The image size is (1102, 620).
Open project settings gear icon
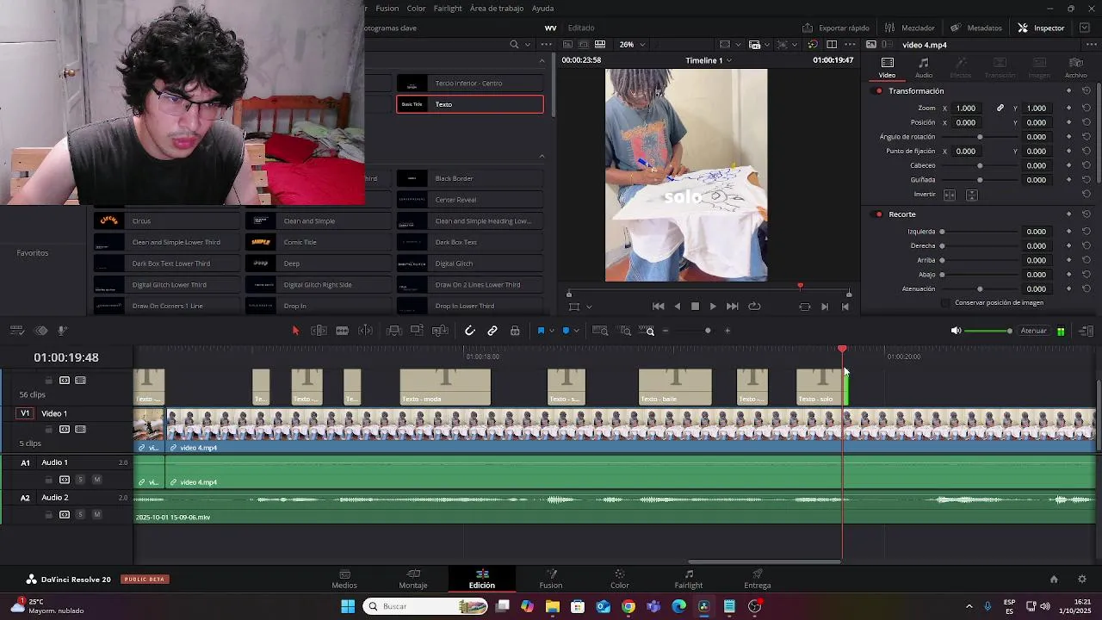click(1082, 580)
